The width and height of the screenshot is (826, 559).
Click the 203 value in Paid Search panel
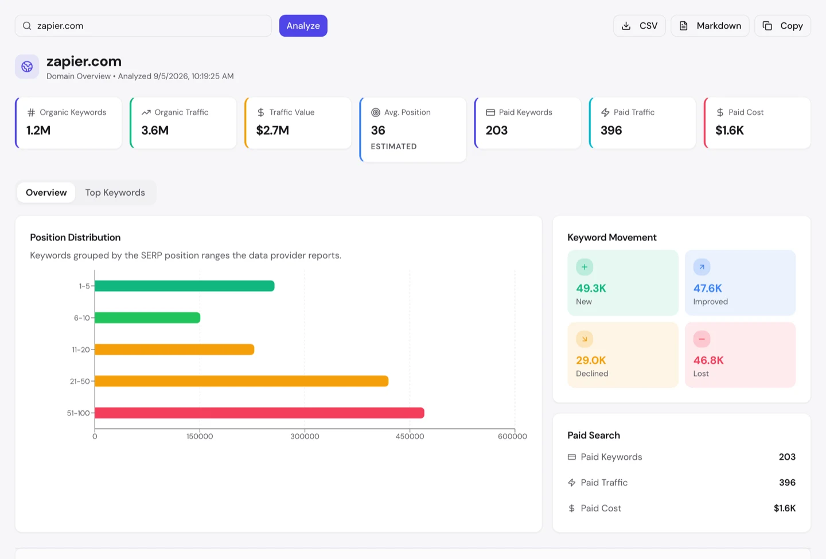tap(787, 457)
